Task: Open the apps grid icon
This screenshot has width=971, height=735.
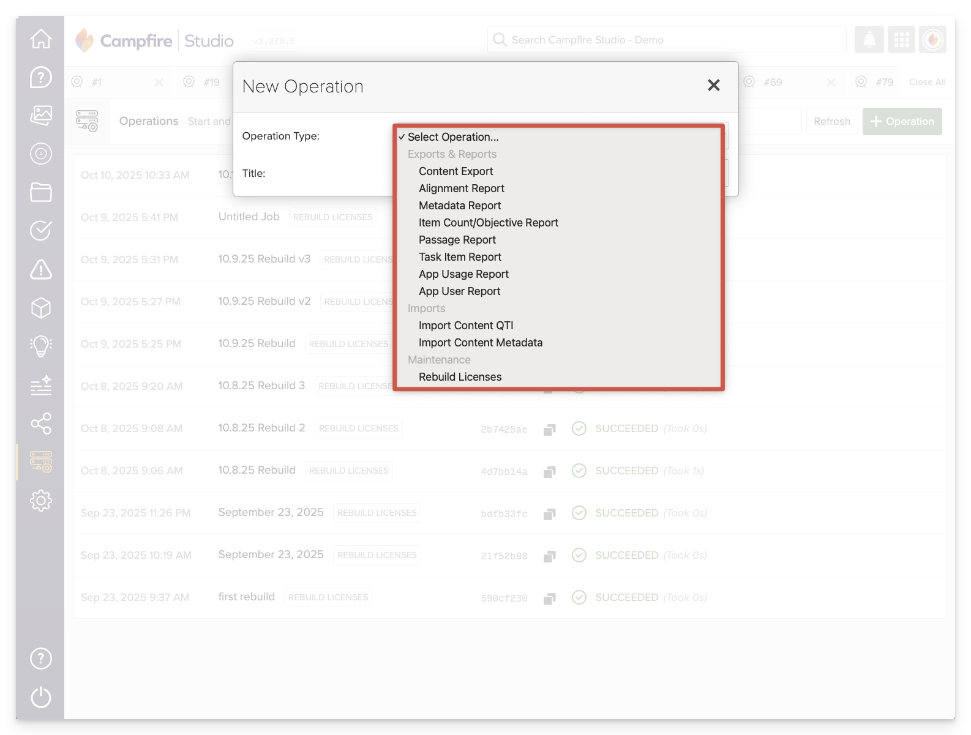Action: pos(901,40)
